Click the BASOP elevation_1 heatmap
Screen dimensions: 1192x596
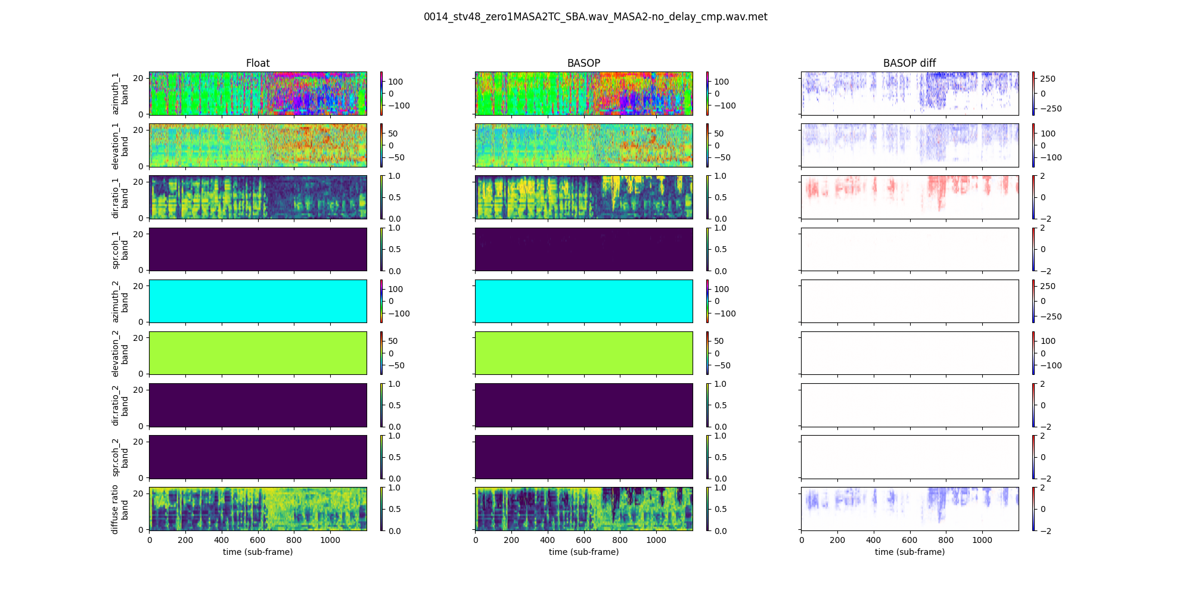[x=583, y=145]
